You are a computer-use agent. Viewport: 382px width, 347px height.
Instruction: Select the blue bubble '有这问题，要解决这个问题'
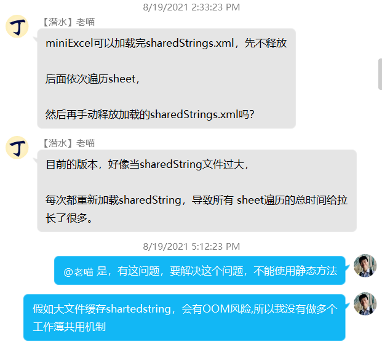click(200, 271)
